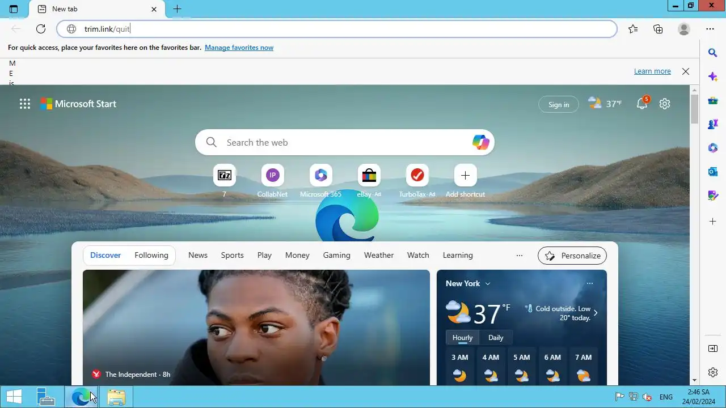Select the Gaming feed category
Screen dimensions: 726x408
[x=337, y=255]
